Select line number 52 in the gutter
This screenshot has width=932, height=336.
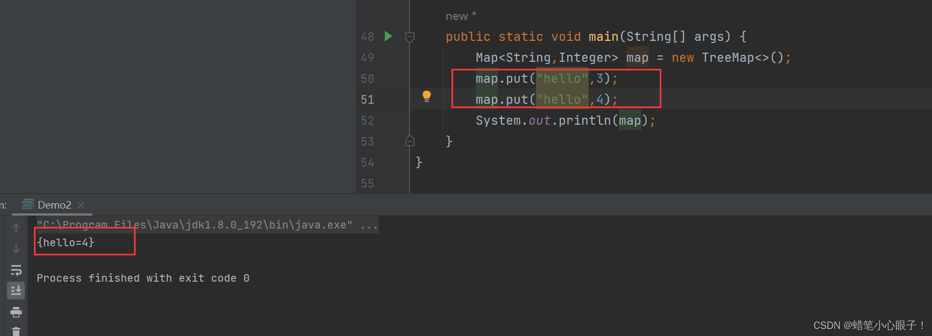click(368, 120)
